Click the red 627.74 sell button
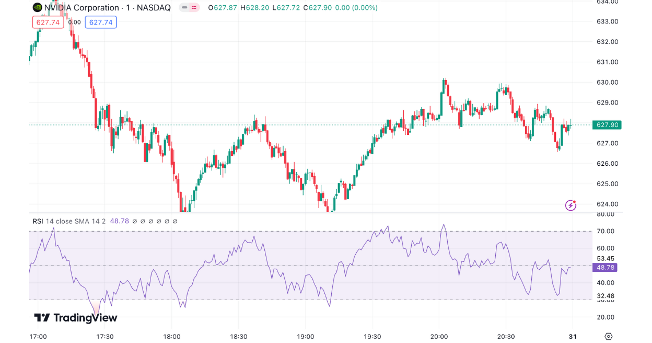 pyautogui.click(x=48, y=22)
